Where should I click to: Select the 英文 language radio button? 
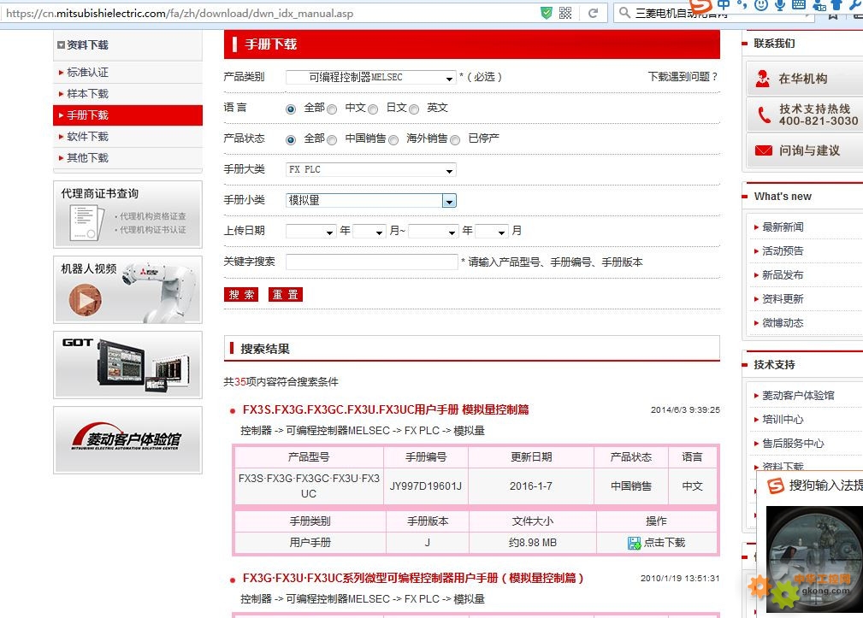pos(415,109)
